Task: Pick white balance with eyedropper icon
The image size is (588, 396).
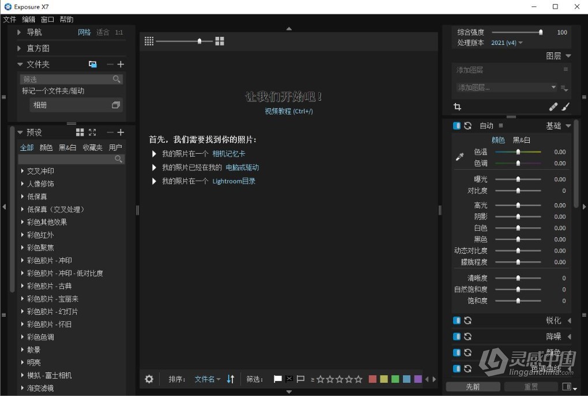Action: [458, 155]
